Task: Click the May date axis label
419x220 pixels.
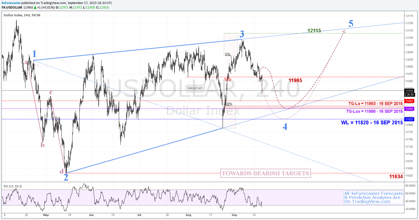Action: (46, 215)
